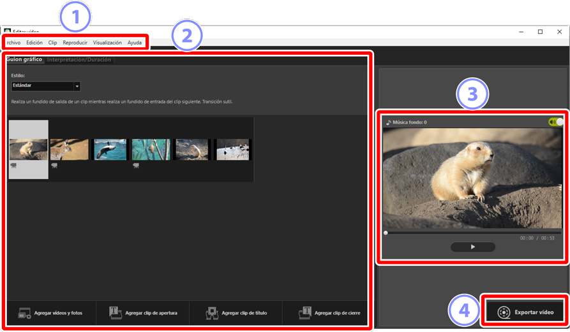The height and width of the screenshot is (332, 570).
Task: Switch to Guion gráfico tab
Action: coord(24,59)
